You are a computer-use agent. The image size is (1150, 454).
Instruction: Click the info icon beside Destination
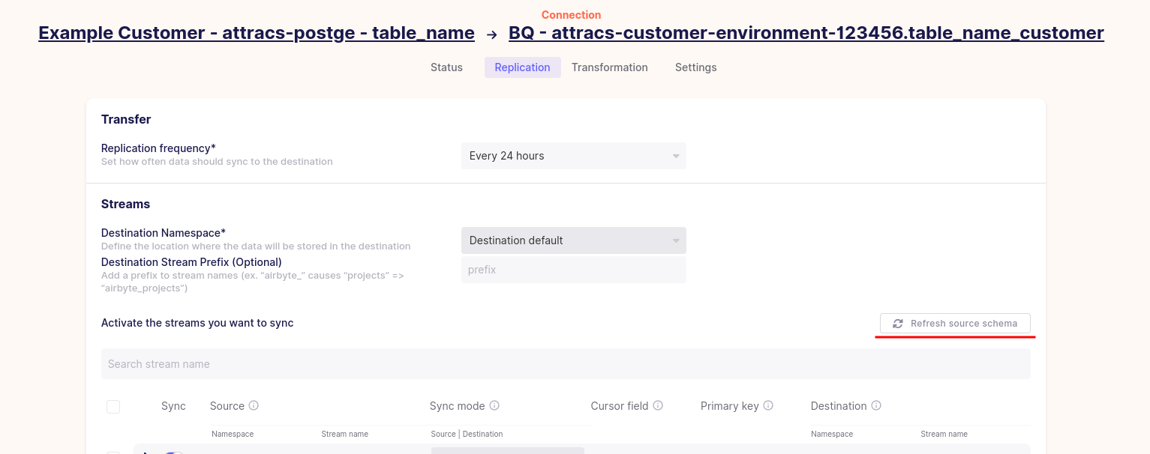pyautogui.click(x=876, y=405)
